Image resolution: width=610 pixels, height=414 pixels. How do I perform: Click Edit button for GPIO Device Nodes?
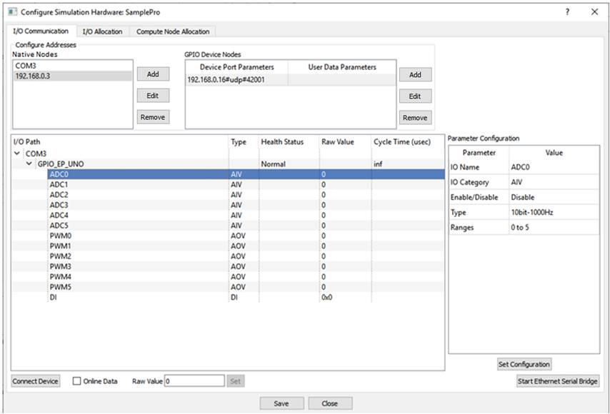(x=415, y=96)
